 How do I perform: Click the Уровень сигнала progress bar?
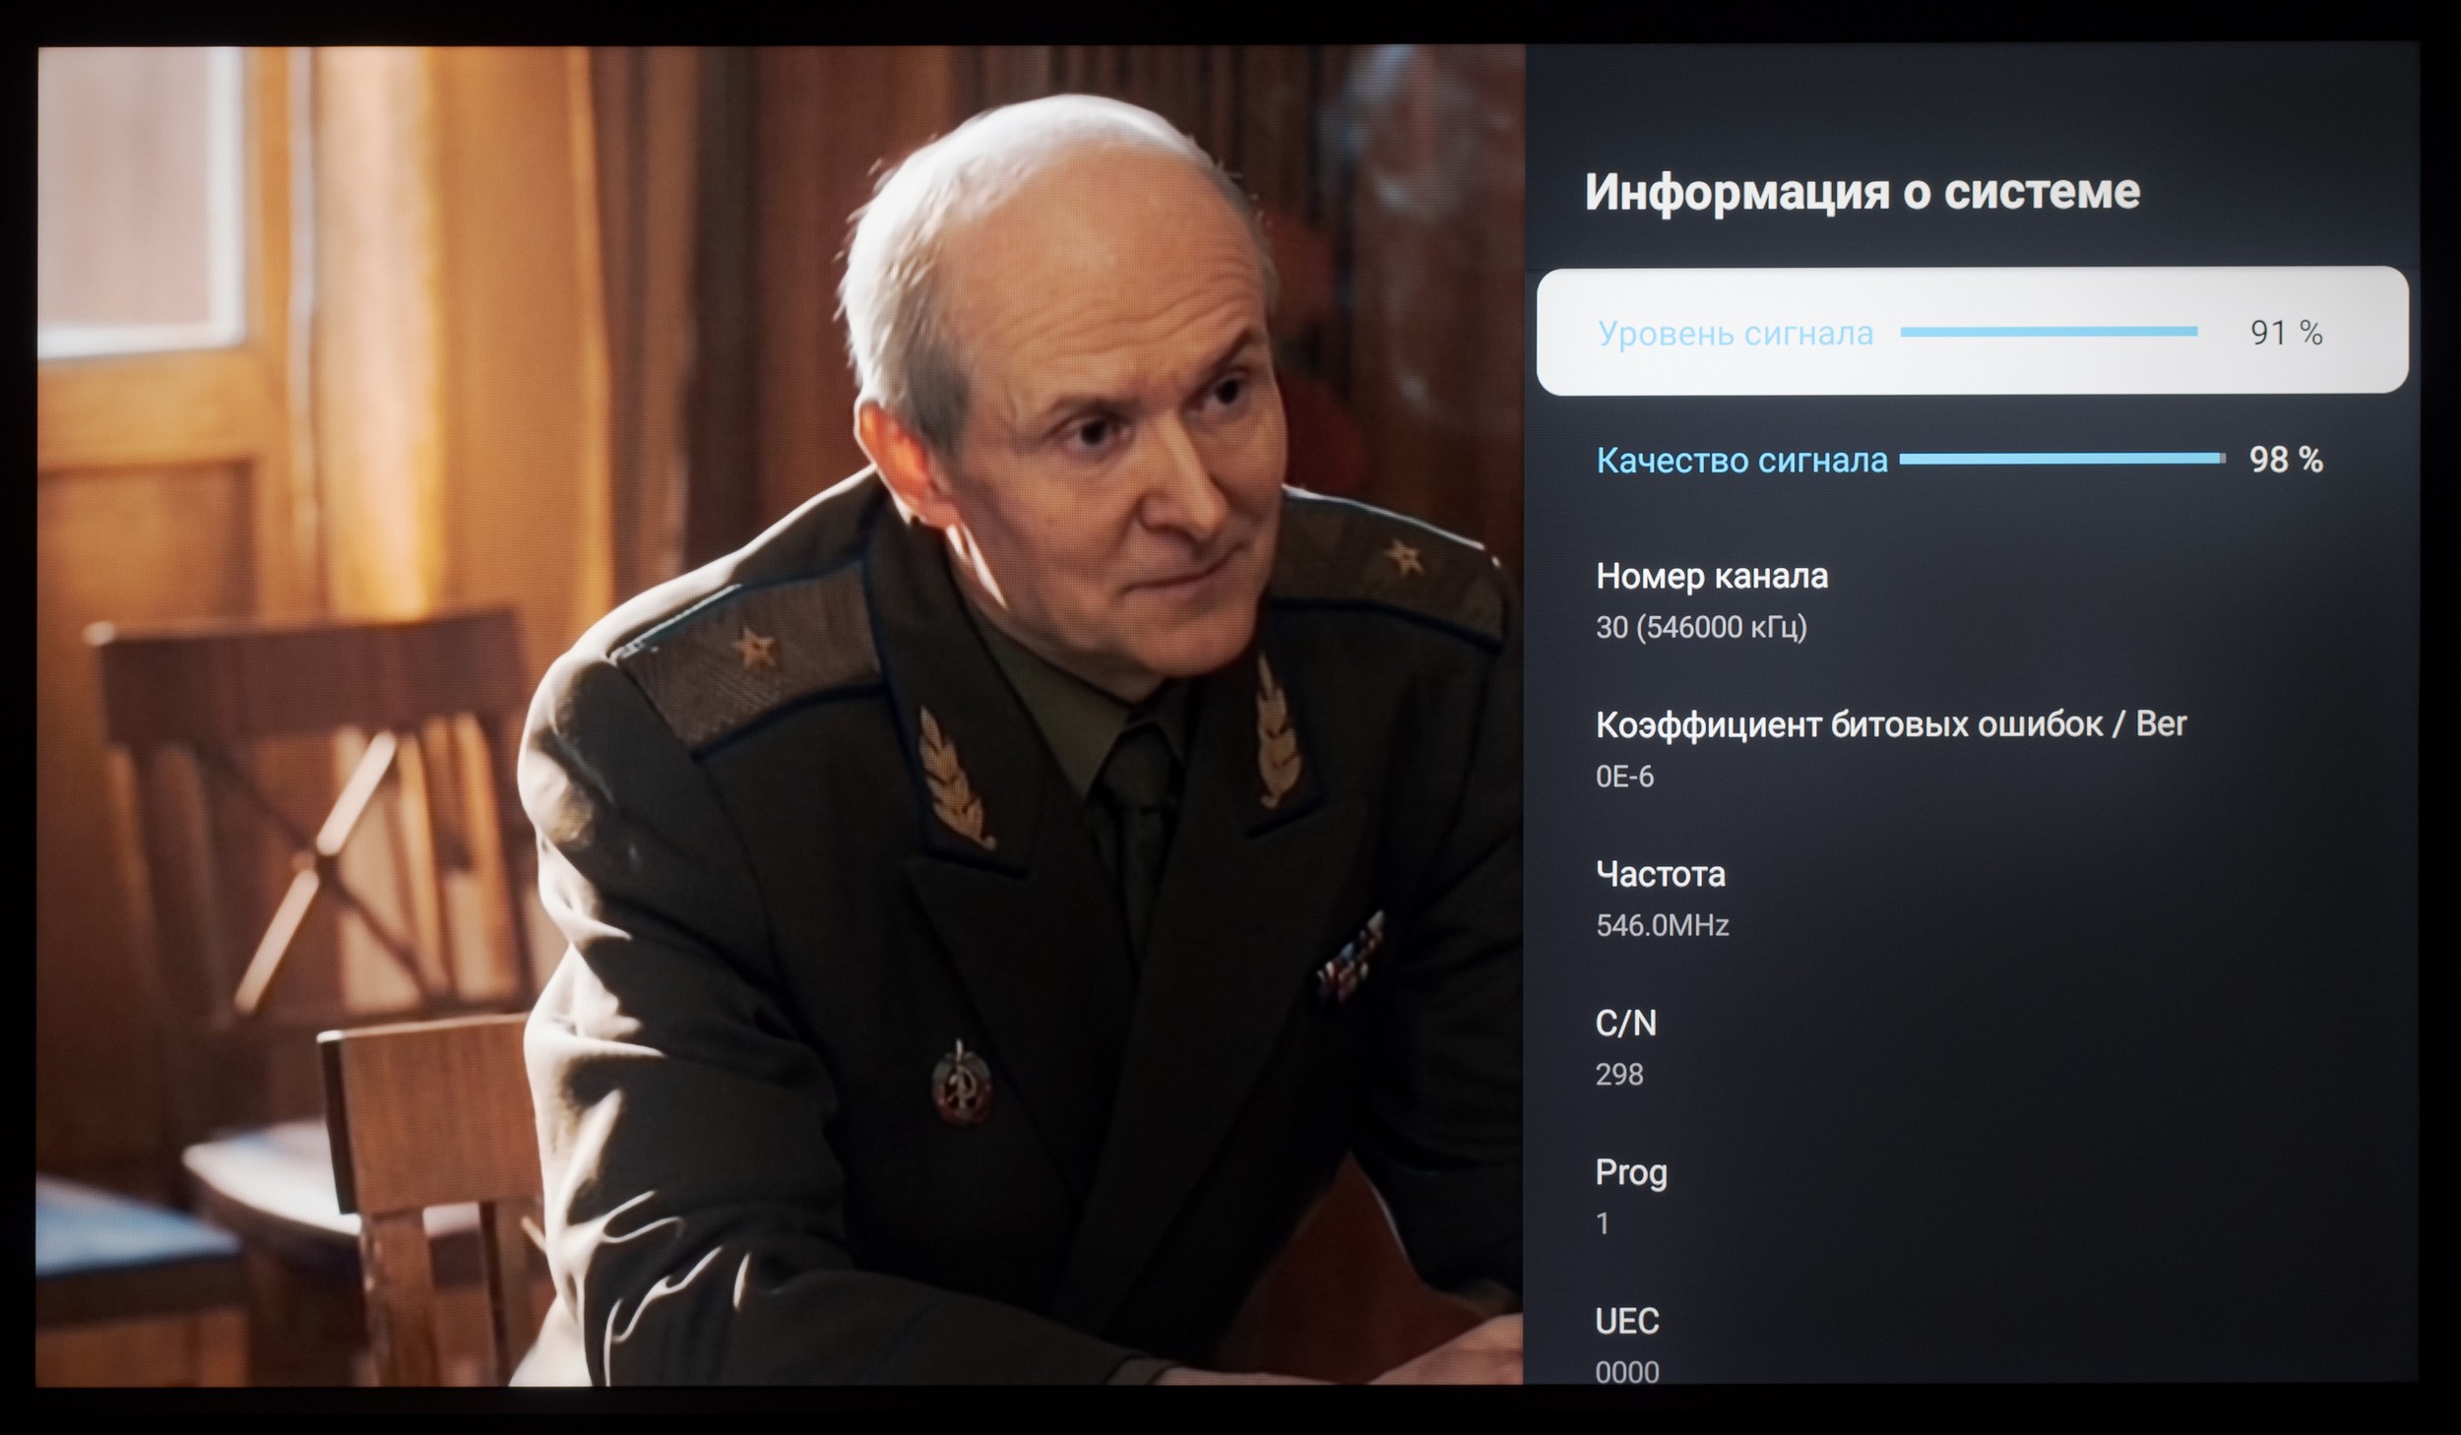2049,332
